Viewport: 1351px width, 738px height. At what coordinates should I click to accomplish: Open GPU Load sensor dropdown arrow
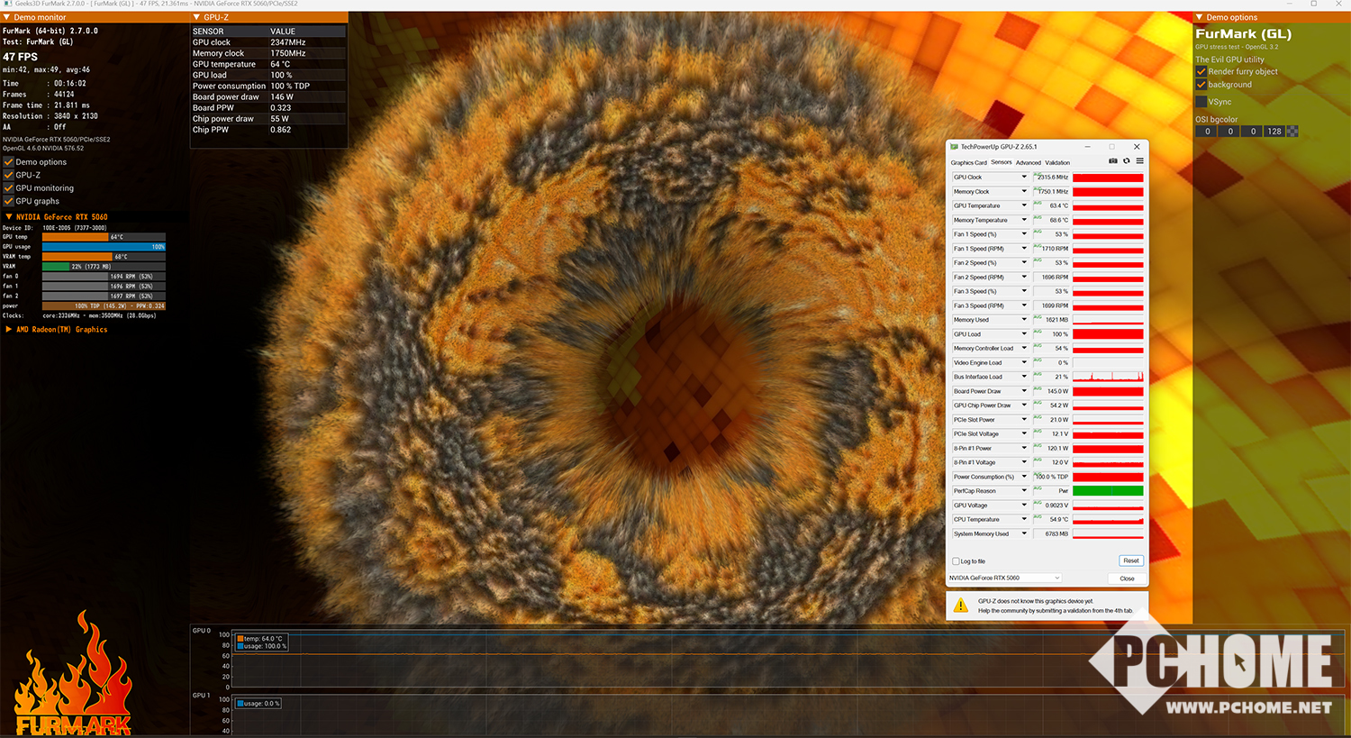click(1024, 334)
